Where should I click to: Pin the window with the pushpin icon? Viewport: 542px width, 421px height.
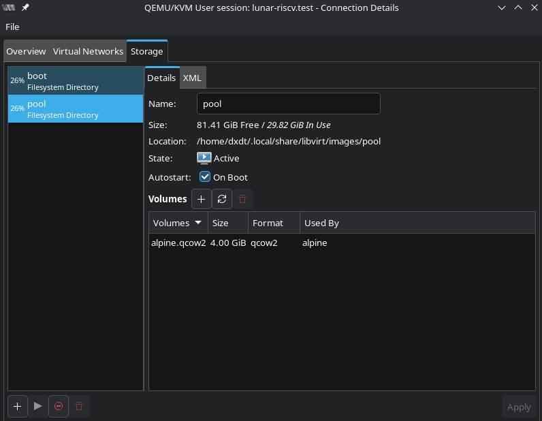pos(25,7)
